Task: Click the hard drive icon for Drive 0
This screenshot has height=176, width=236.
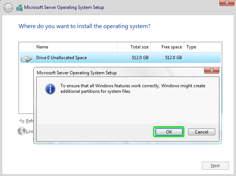Action: tap(26, 59)
